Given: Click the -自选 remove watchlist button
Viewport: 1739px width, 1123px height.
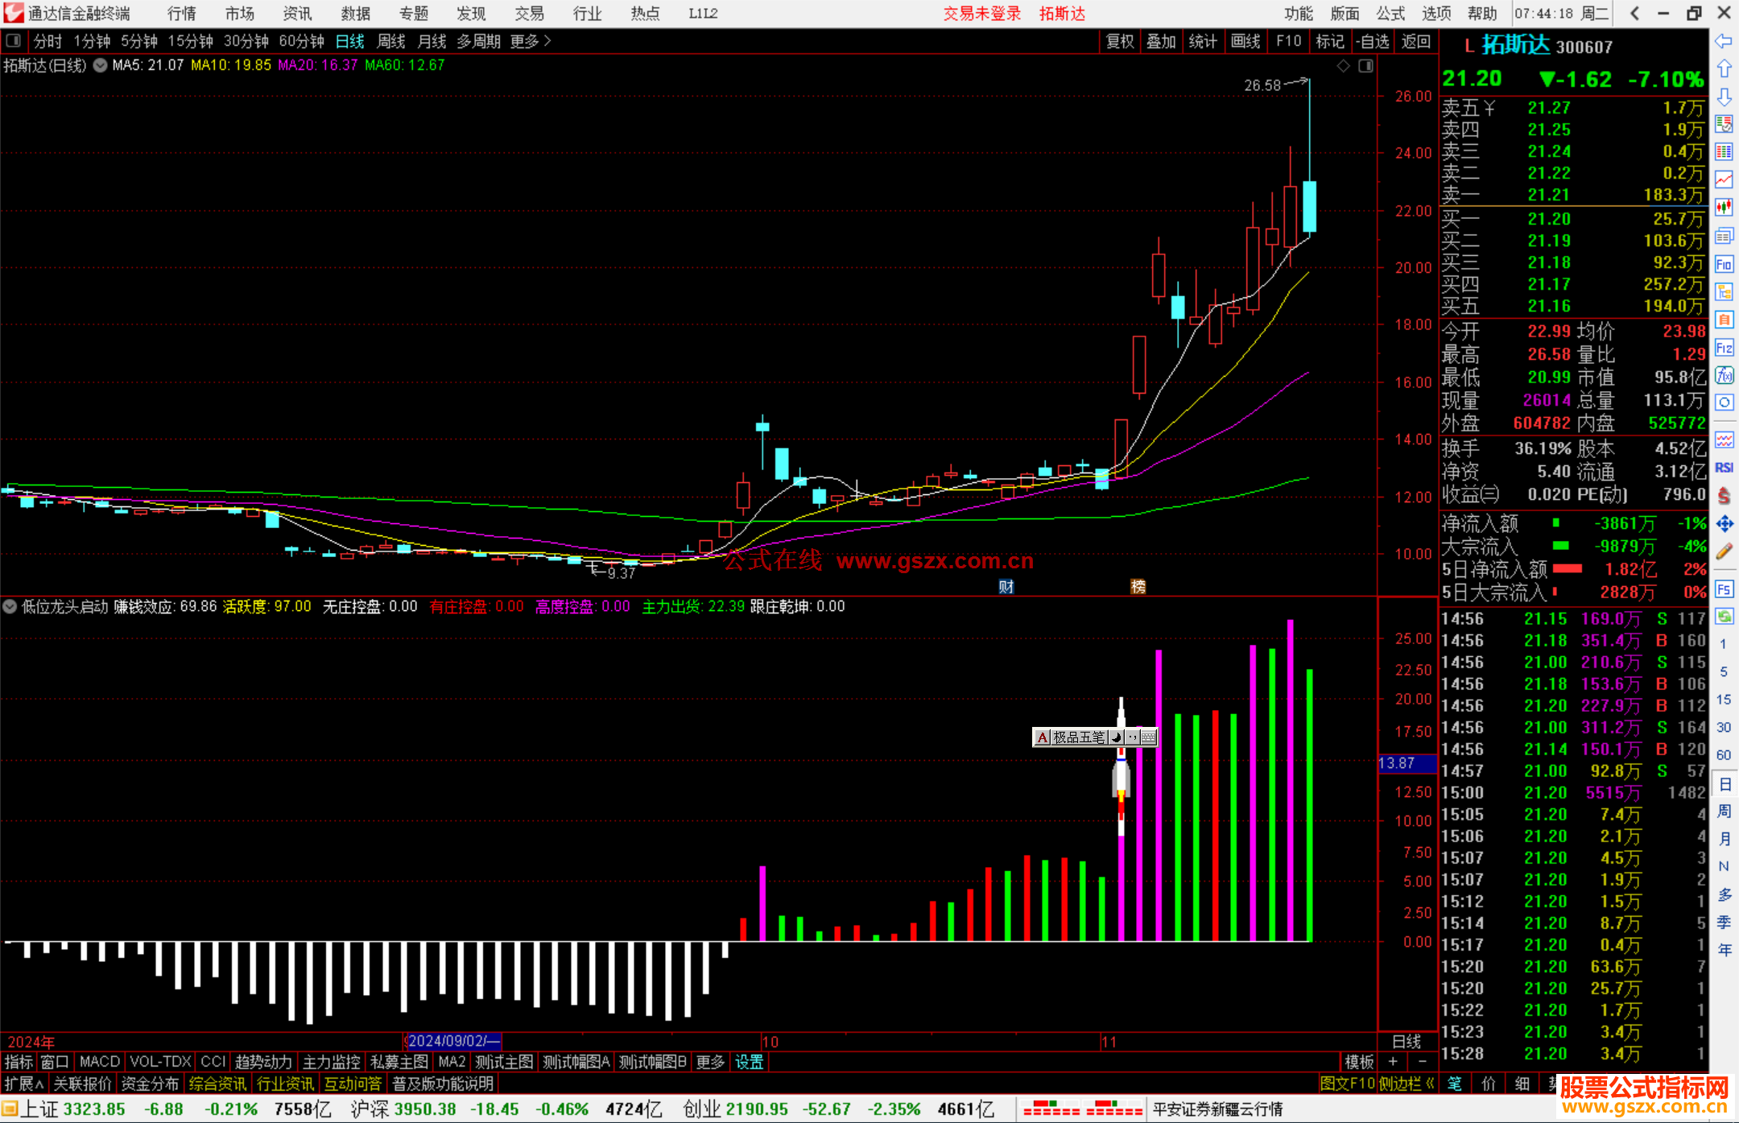Looking at the screenshot, I should [x=1372, y=41].
